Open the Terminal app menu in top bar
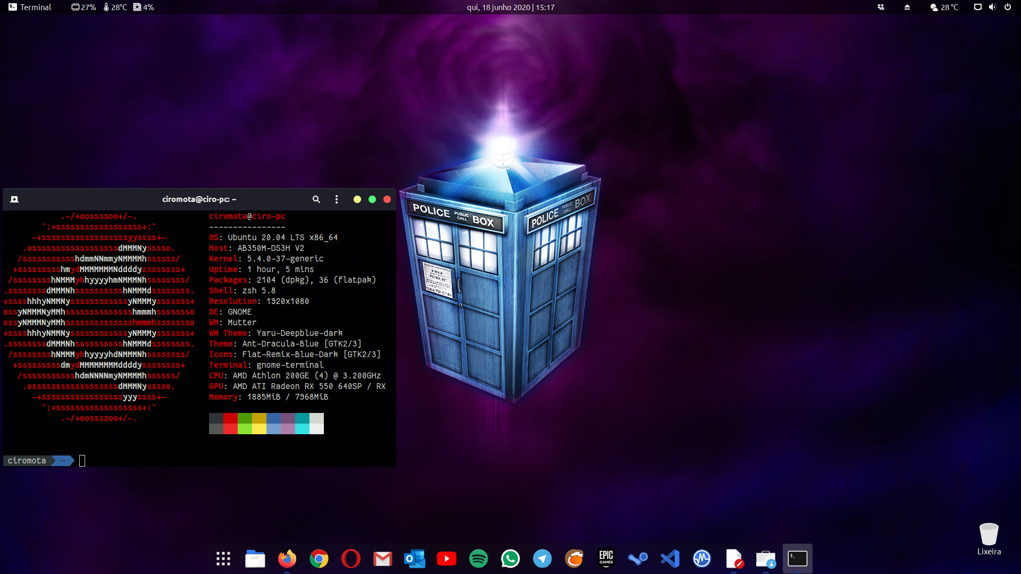 pyautogui.click(x=30, y=7)
